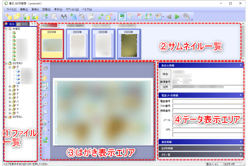Select the ワ folder in tree
The height and width of the screenshot is (166, 248).
click(x=15, y=113)
